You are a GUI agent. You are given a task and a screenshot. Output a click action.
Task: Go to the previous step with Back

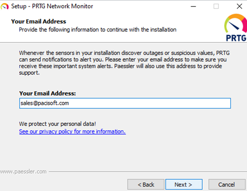pyautogui.click(x=146, y=185)
